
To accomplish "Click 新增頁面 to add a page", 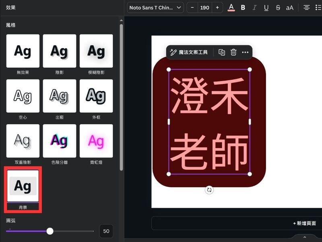I will [x=304, y=223].
